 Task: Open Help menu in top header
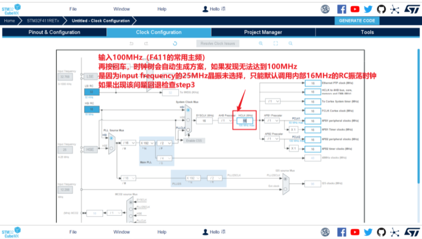pos(162,9)
